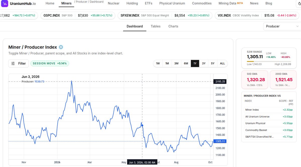Go to Physical Uranium page

[x=172, y=3]
